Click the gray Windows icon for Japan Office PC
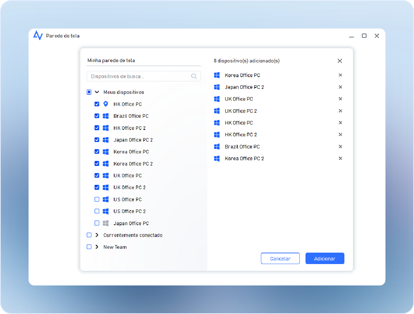 pos(106,223)
